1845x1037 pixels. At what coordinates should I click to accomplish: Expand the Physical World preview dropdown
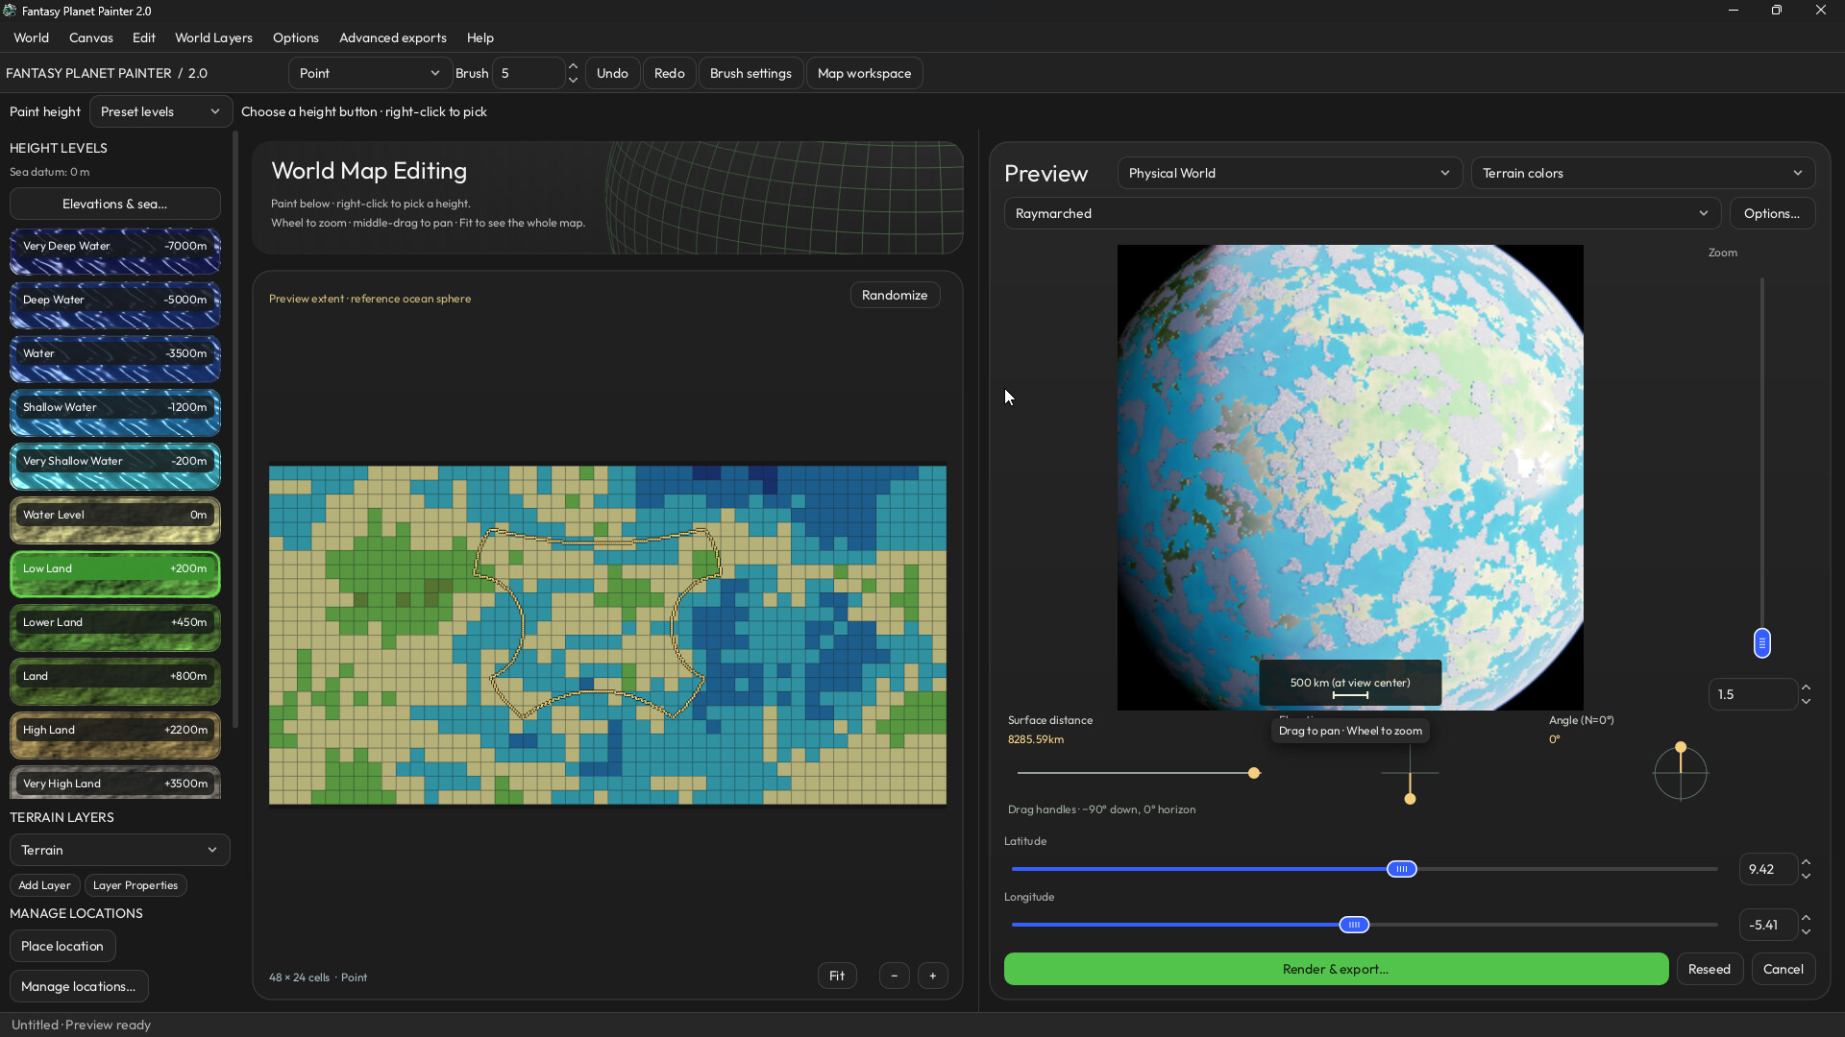[x=1290, y=173]
